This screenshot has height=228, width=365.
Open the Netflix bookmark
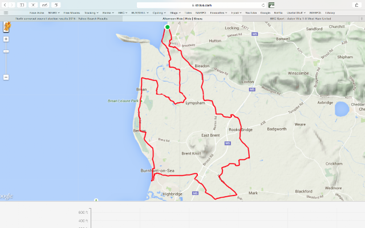pyautogui.click(x=278, y=13)
